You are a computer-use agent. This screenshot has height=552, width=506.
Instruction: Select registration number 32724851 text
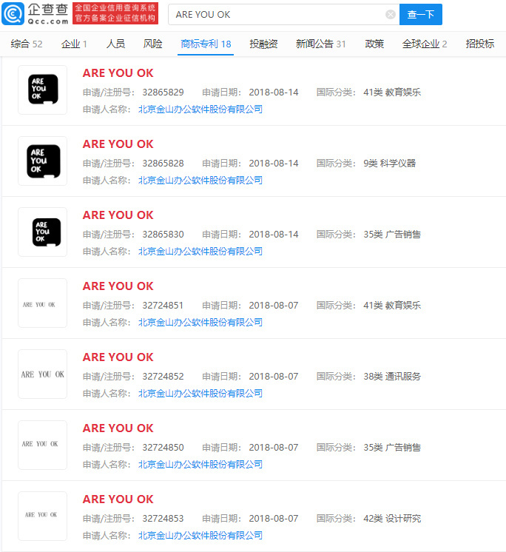(x=163, y=306)
